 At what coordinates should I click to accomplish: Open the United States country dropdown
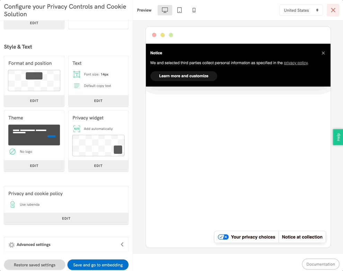tap(301, 10)
